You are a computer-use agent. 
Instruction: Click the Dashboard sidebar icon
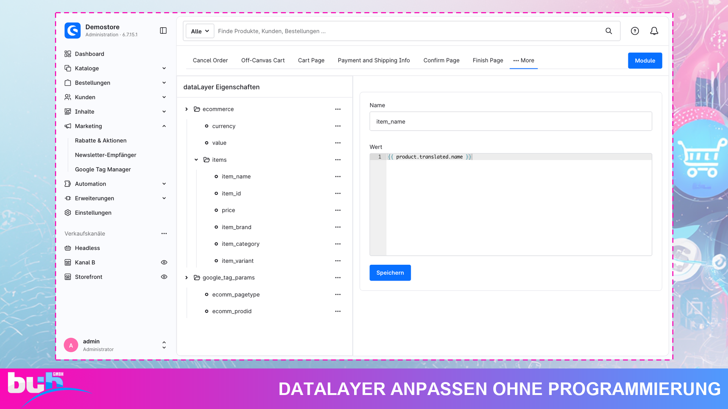[68, 54]
